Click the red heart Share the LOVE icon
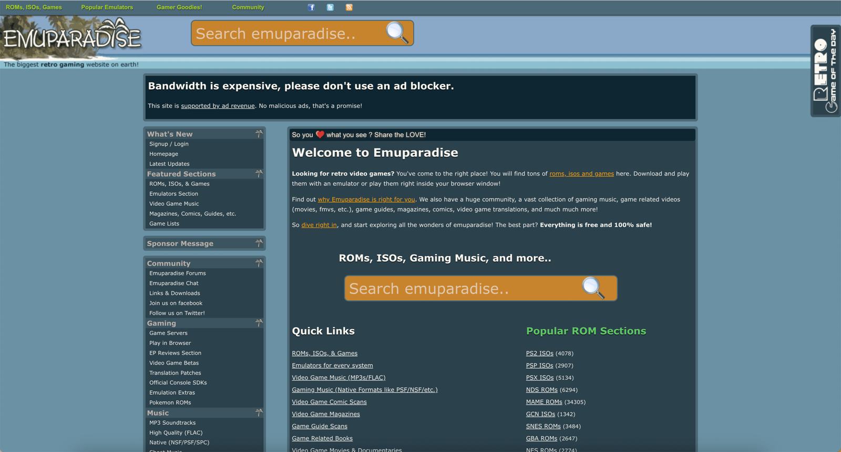Image resolution: width=841 pixels, height=452 pixels. [x=320, y=134]
